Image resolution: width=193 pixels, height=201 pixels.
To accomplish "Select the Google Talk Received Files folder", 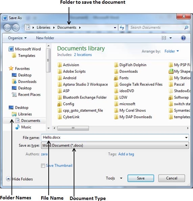I will pos(138,84).
